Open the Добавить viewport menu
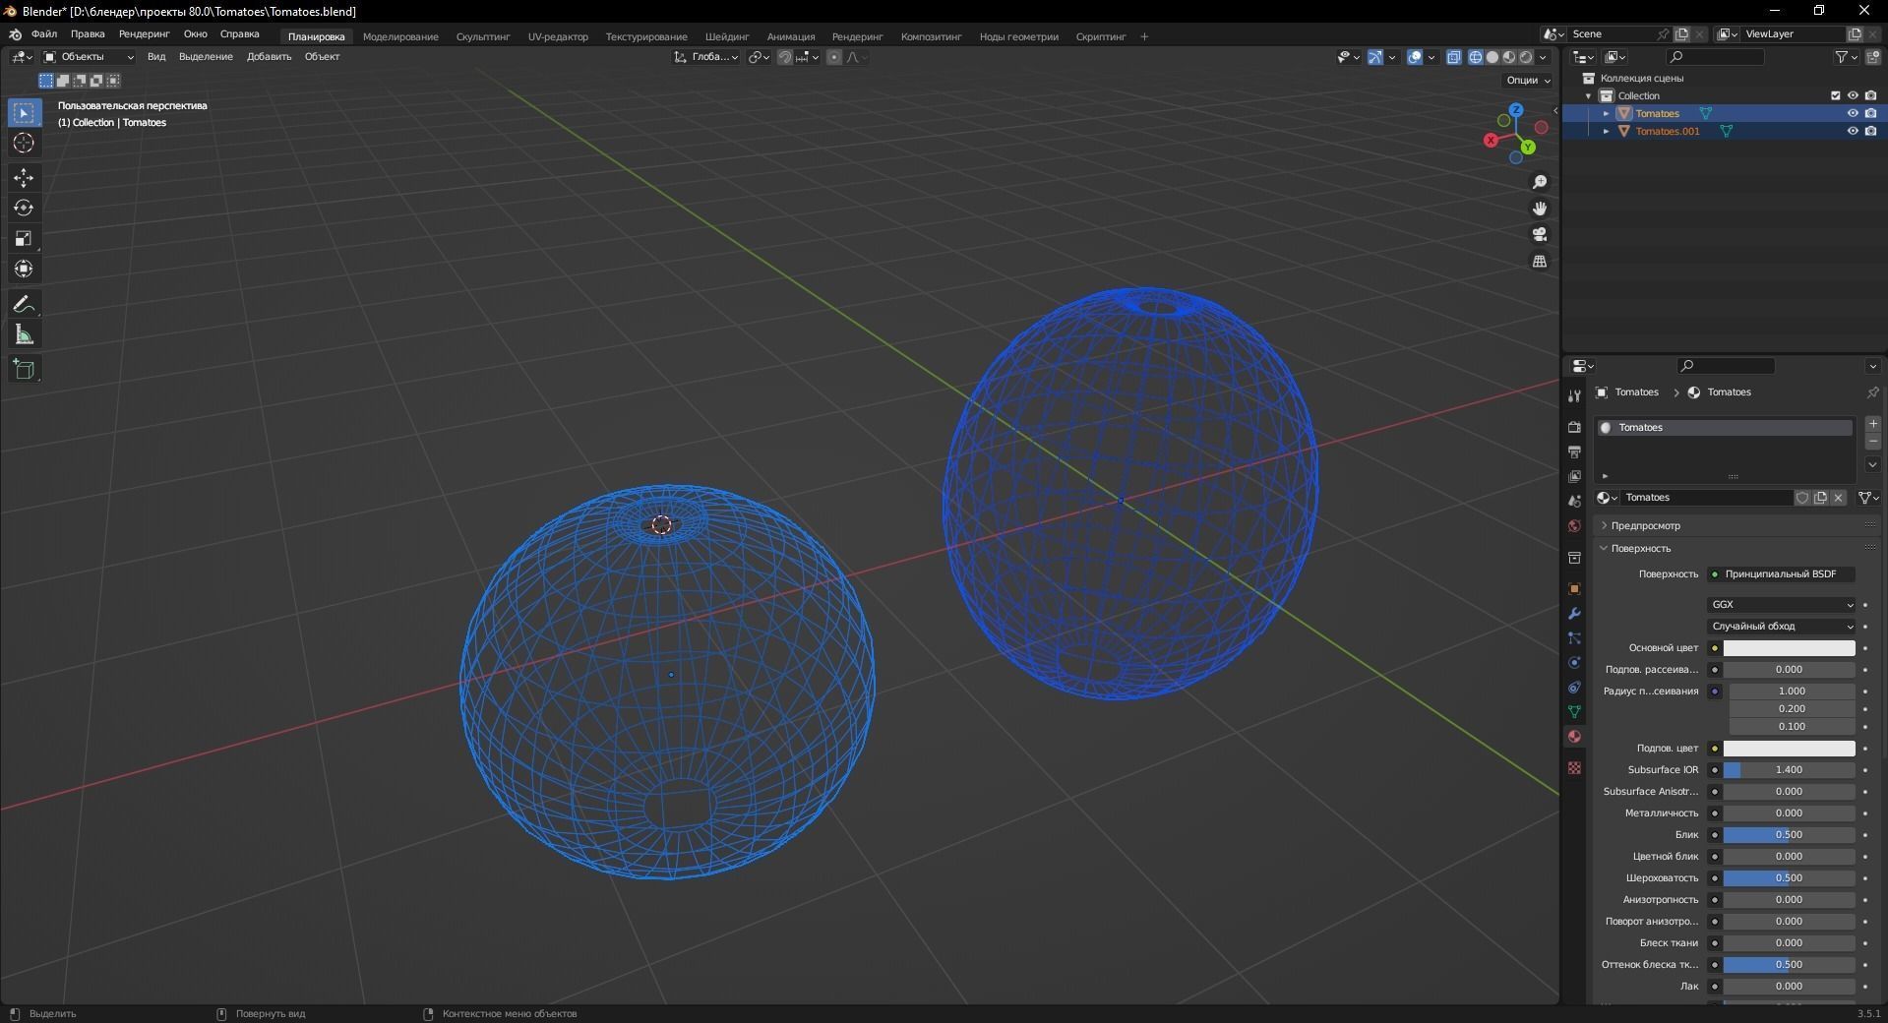This screenshot has height=1023, width=1888. coord(269,57)
